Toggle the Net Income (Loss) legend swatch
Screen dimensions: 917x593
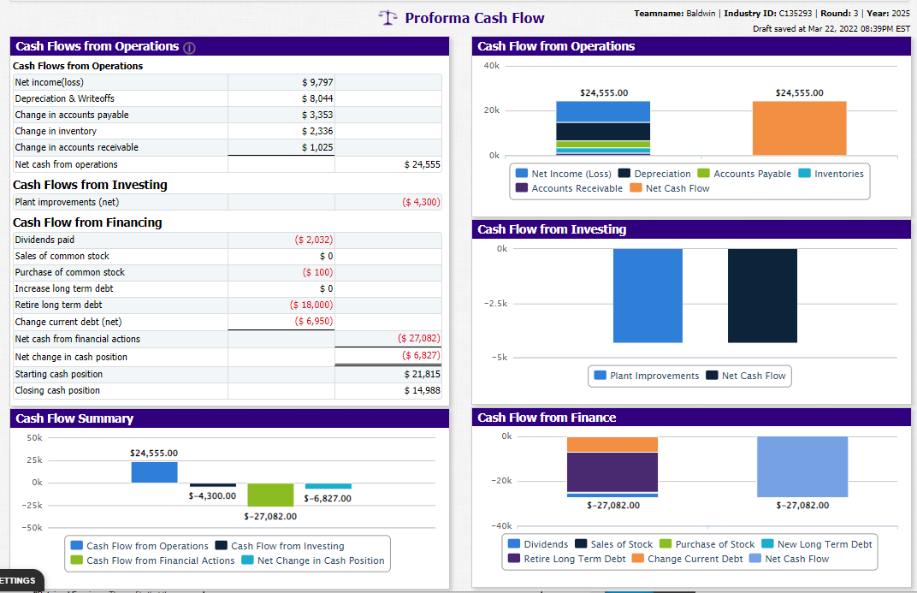522,173
